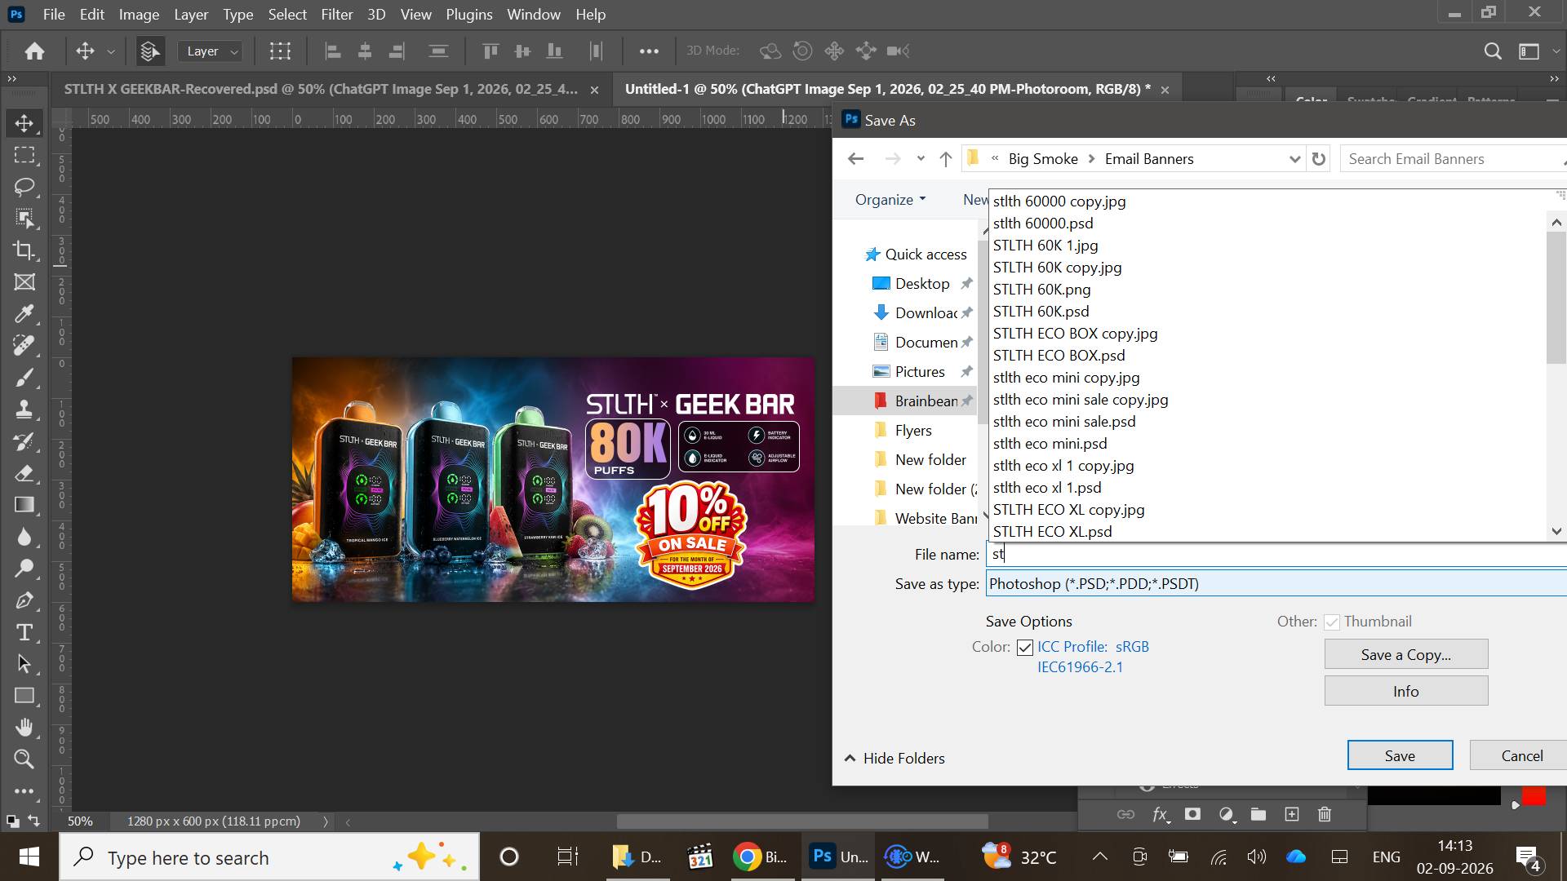The width and height of the screenshot is (1567, 881).
Task: Click the Save a Copy button
Action: click(1406, 655)
